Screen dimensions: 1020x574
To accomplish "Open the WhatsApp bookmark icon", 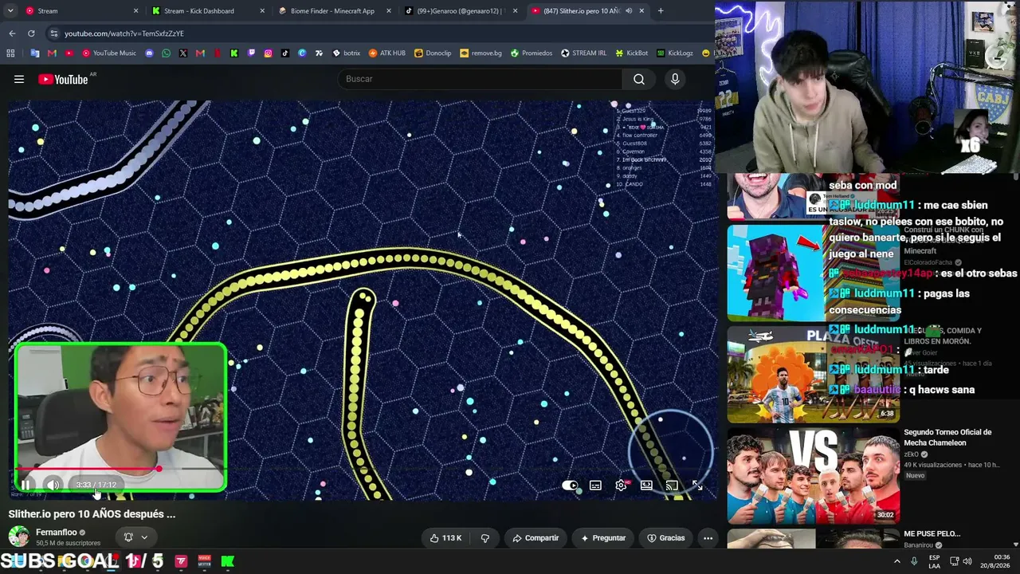I will [x=166, y=53].
